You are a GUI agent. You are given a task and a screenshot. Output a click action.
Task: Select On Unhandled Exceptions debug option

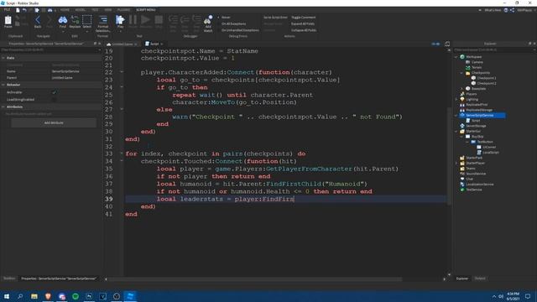tap(240, 30)
